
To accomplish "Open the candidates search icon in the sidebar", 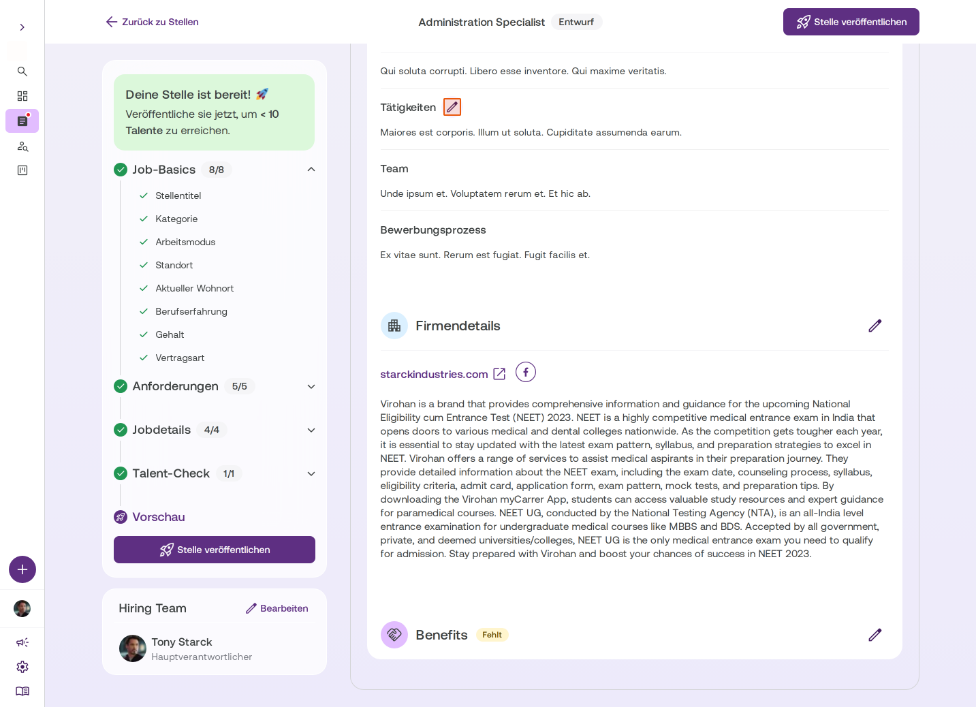I will [x=22, y=146].
